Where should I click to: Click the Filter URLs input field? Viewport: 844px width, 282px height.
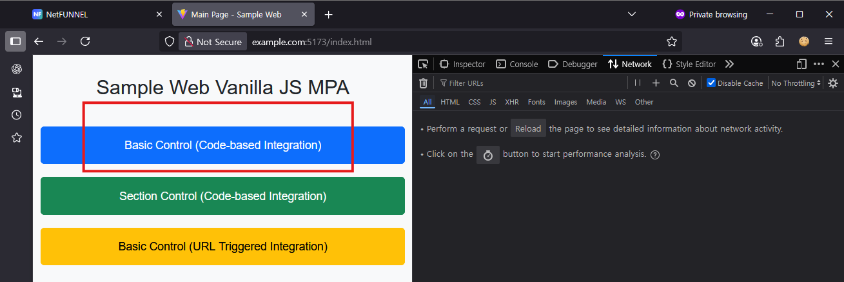[x=532, y=83]
